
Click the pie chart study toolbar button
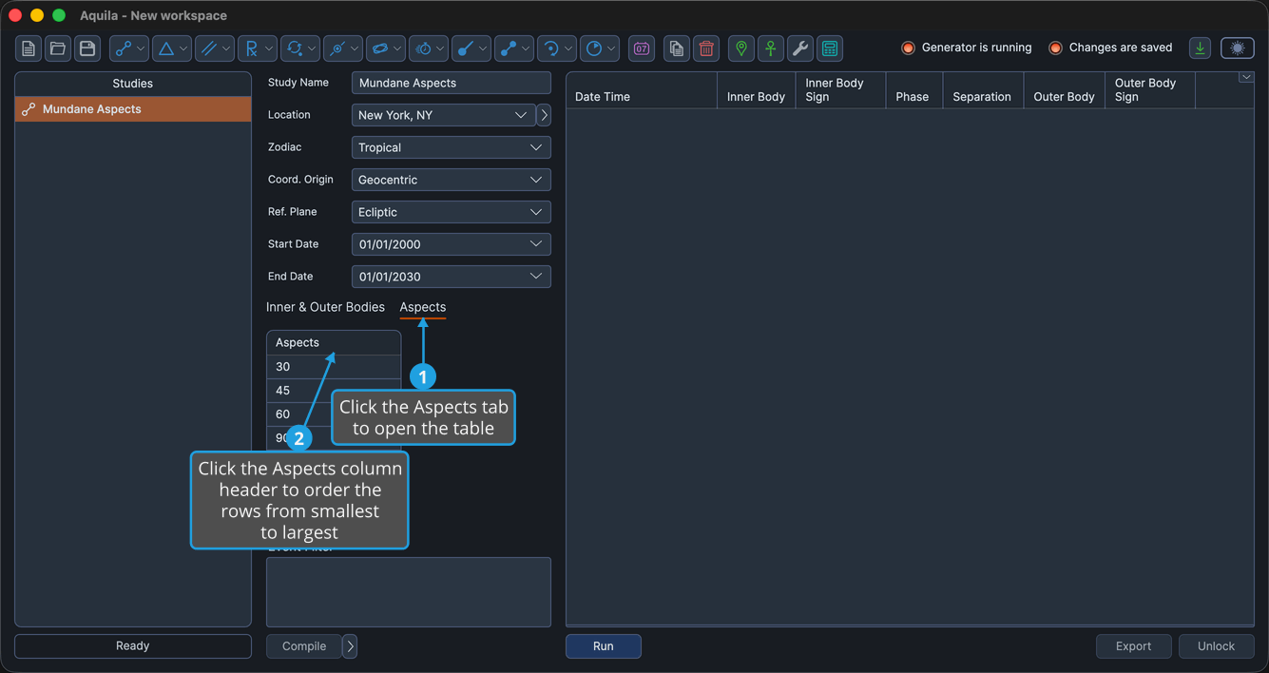tap(600, 48)
